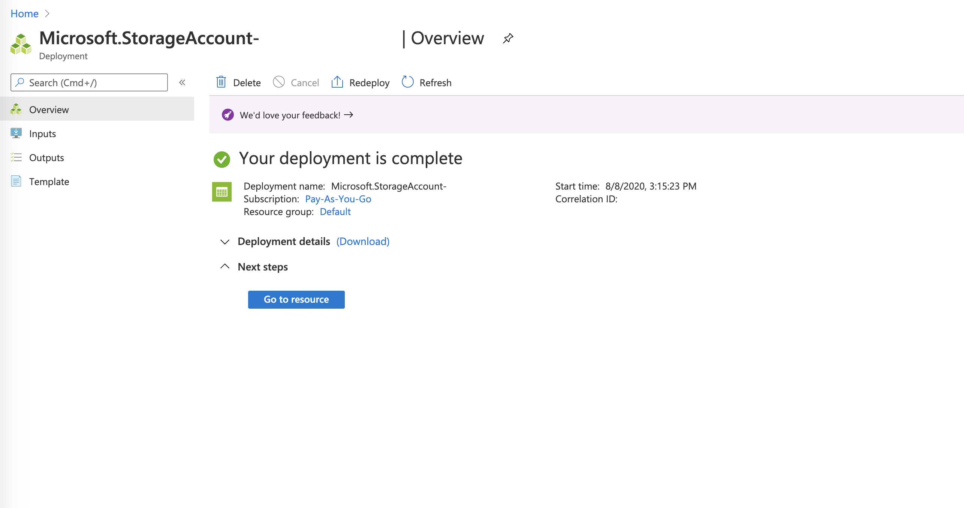Click the Inputs monitor icon
This screenshot has height=508, width=964.
[x=16, y=133]
